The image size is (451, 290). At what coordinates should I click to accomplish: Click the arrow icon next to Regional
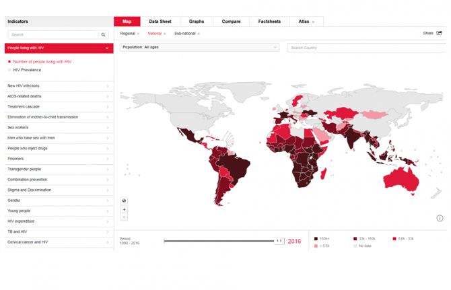click(139, 33)
